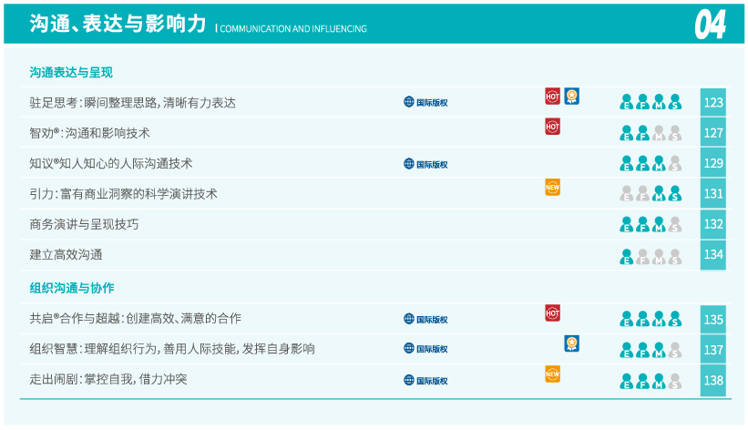Open the 商务演讲与呈现技巧 course title
Viewport: 748px width, 430px height.
tap(84, 224)
